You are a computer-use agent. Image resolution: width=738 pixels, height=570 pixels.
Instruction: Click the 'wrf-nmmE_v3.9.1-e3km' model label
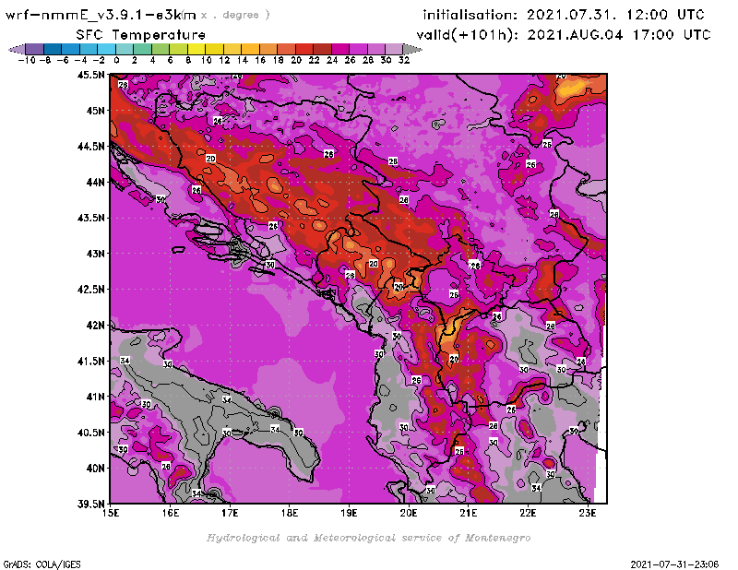pos(101,15)
